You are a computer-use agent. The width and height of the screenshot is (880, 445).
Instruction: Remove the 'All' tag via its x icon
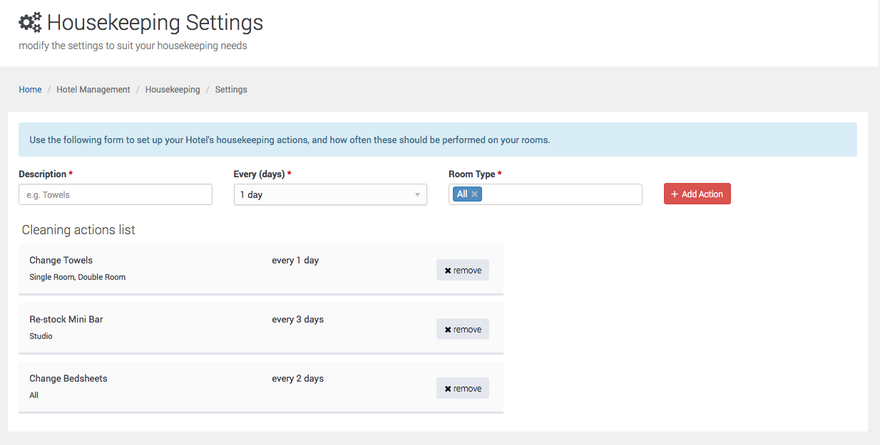pos(474,194)
